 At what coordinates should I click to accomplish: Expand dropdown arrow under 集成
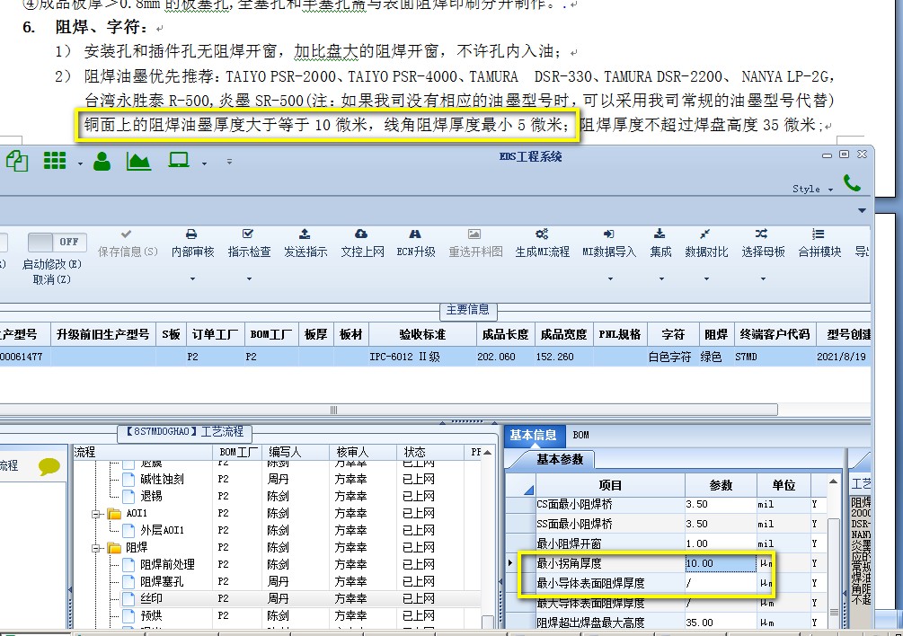pos(661,279)
